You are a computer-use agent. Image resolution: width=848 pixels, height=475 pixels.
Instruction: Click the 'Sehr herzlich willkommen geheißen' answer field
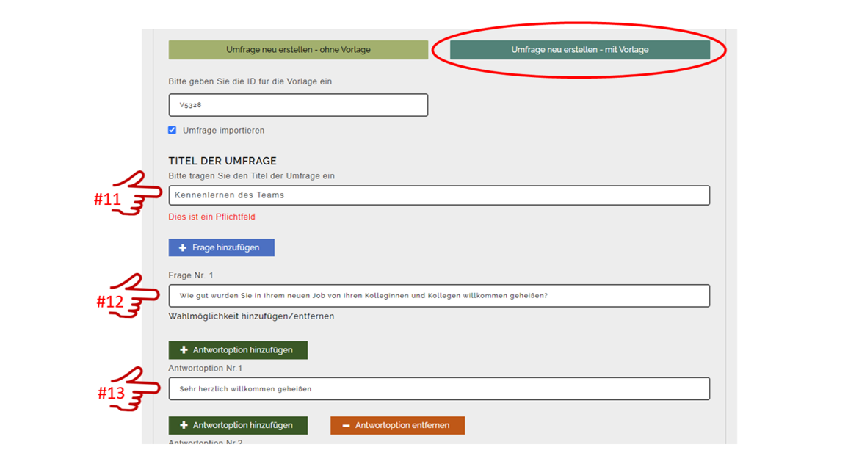coord(439,389)
